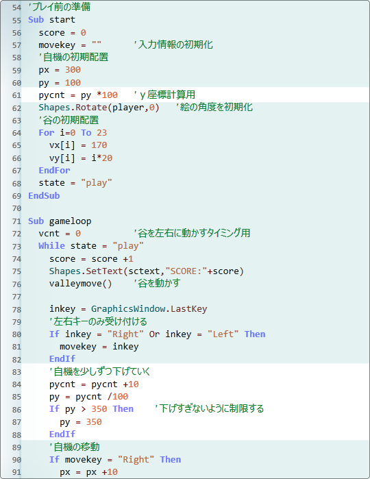Place cursor on 'score = 0' line

62,32
